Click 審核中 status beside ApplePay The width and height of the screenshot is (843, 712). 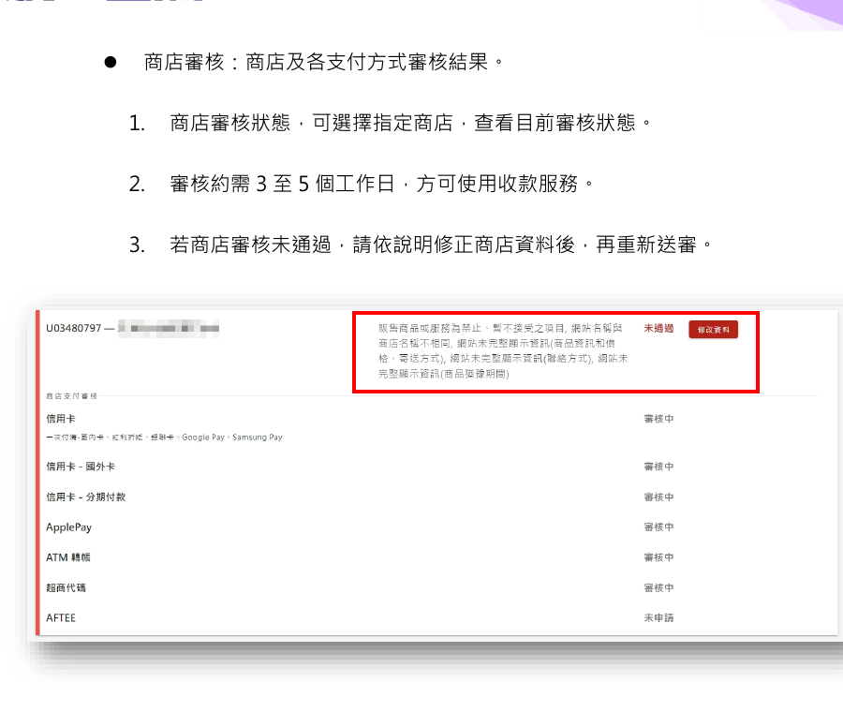coord(658,527)
